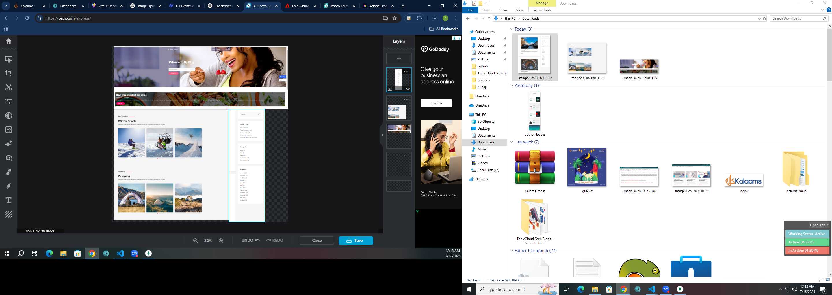Expand the Explorer ribbon chevron
The width and height of the screenshot is (832, 295).
pos(822,10)
